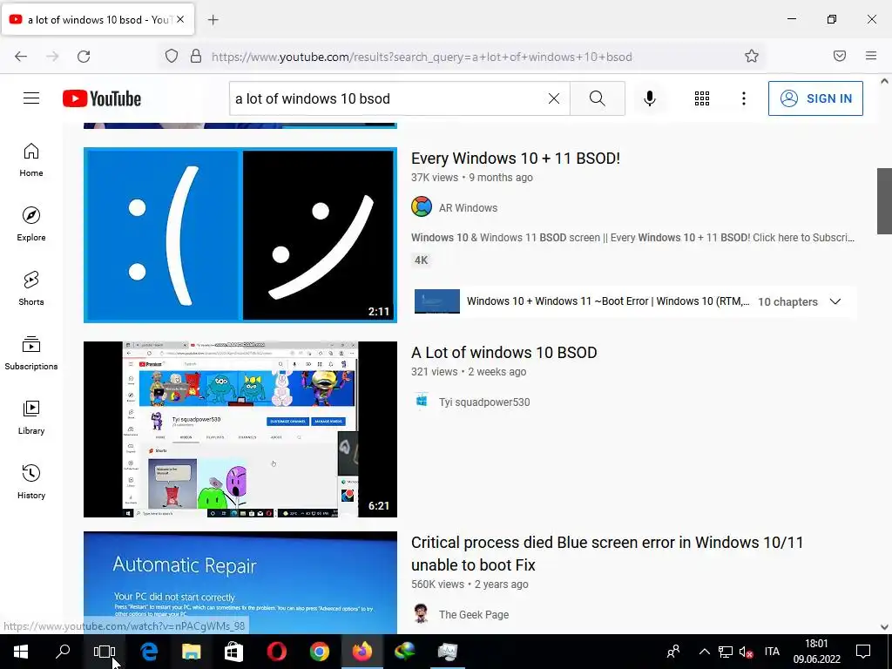Screen dimensions: 892x669
Task: Open the Tyi squadpower530 channel link
Action: [x=484, y=402]
